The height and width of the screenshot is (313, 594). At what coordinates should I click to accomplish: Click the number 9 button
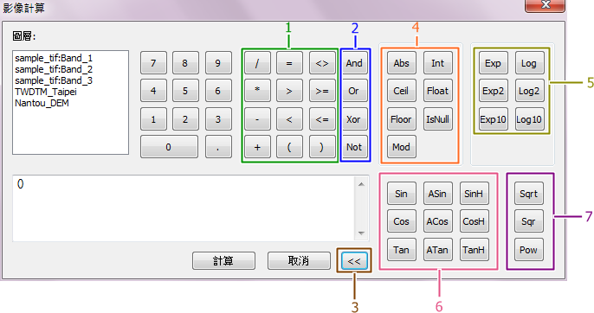pos(218,63)
